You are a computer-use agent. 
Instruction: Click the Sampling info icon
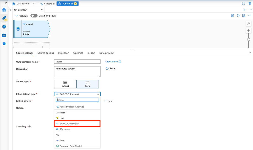30,126
